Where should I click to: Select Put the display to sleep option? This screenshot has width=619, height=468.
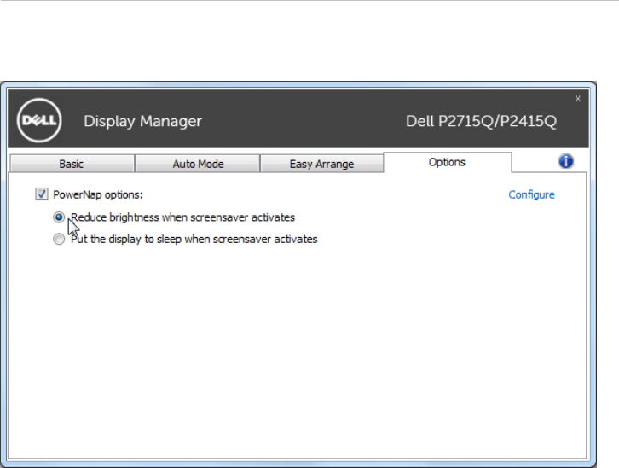[59, 240]
